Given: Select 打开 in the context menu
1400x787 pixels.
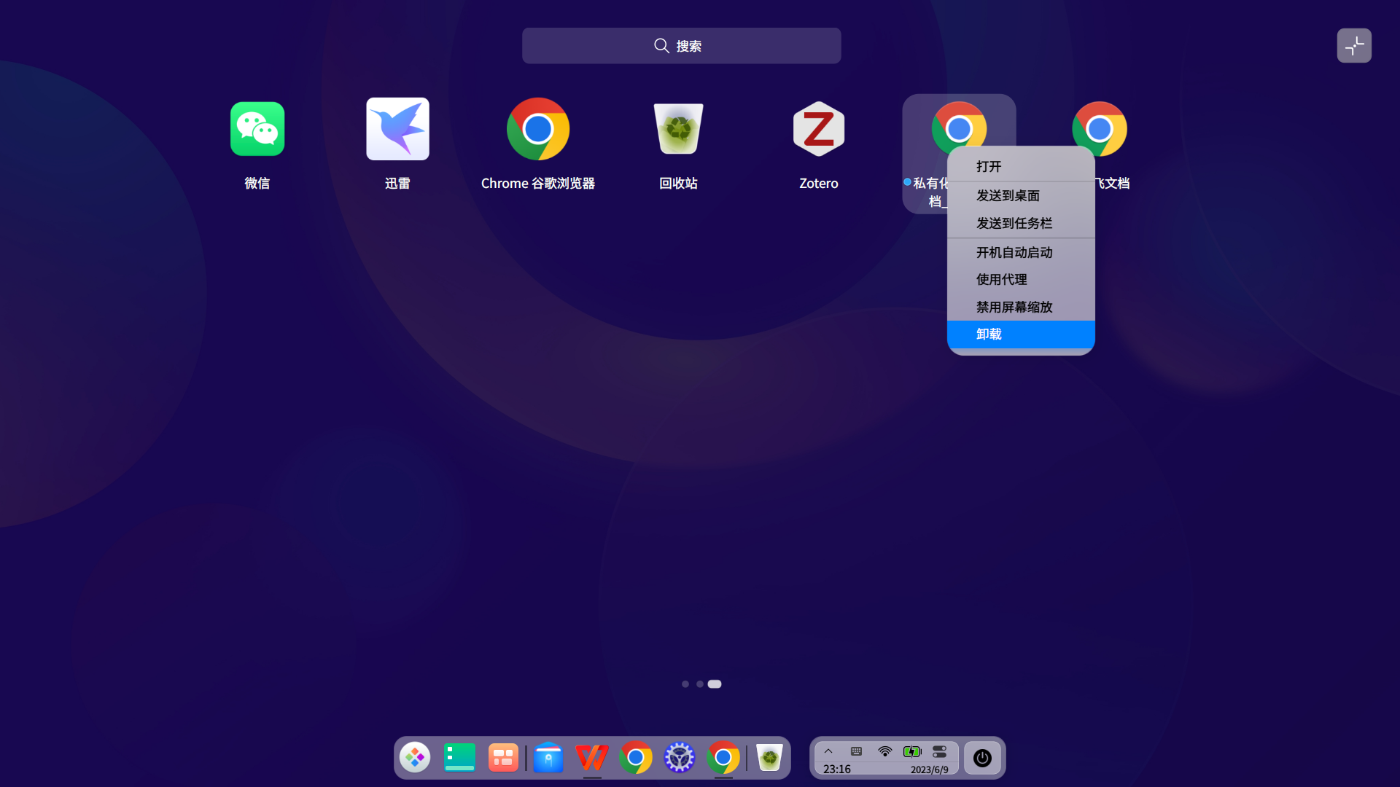Looking at the screenshot, I should coord(1021,167).
